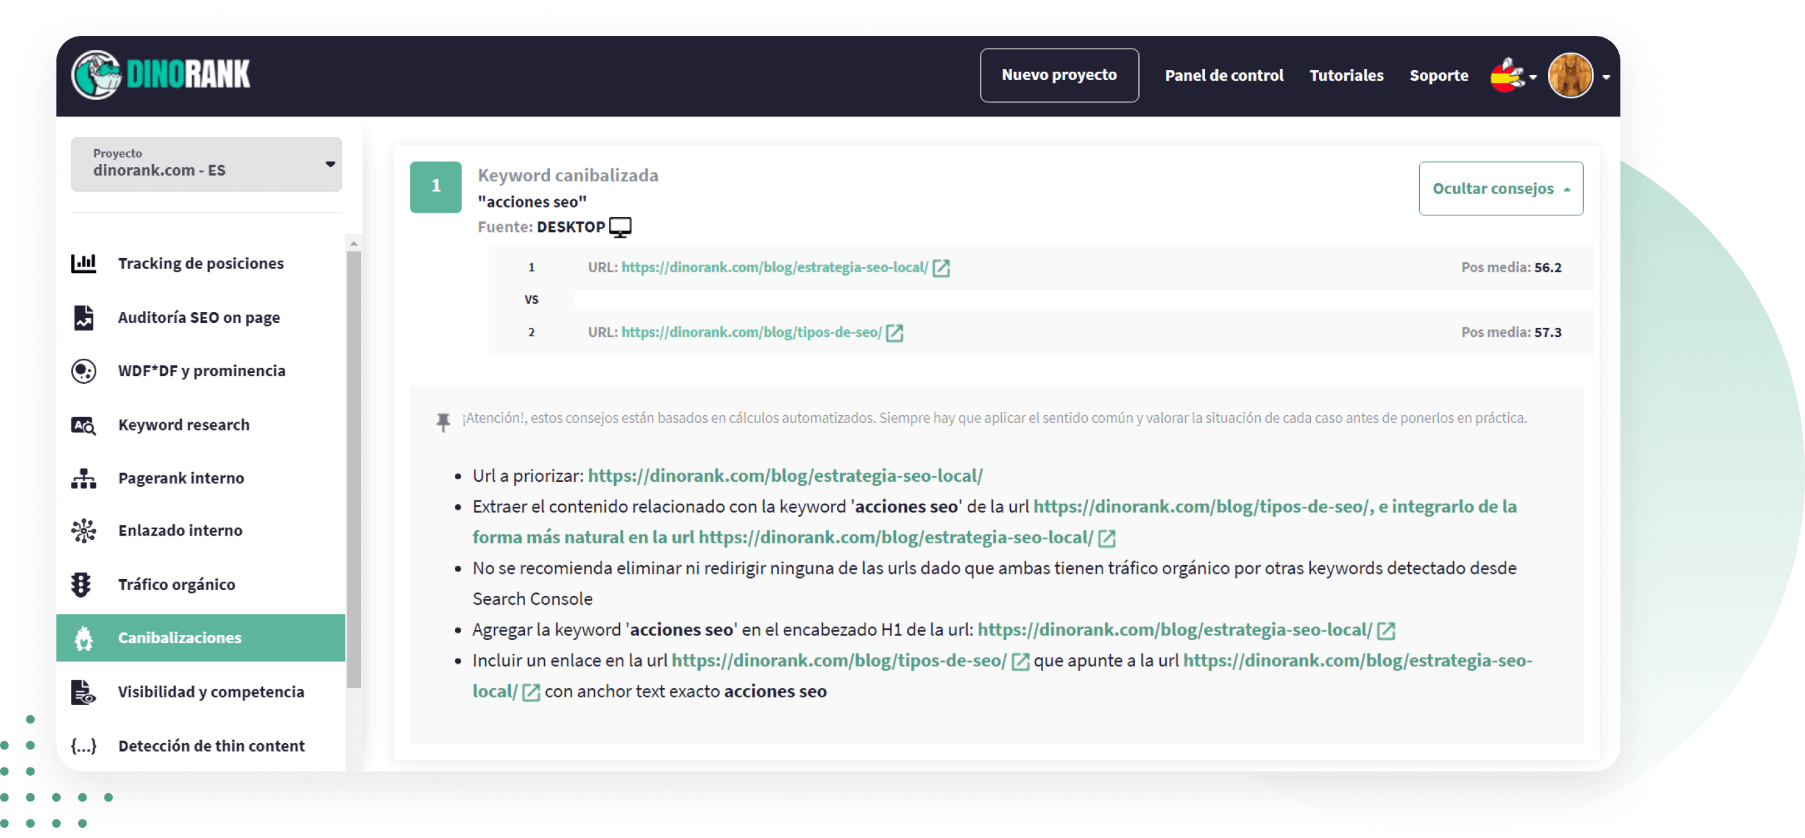This screenshot has width=1805, height=838.
Task: Open Panel de control
Action: click(x=1224, y=75)
